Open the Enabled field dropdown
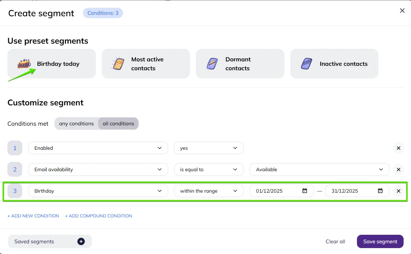This screenshot has width=411, height=254. click(98, 148)
